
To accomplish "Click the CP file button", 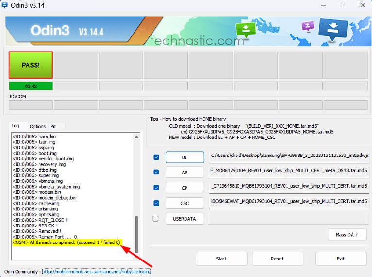I will [x=185, y=188].
